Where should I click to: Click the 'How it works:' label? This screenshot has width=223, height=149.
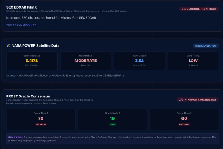[16, 137]
